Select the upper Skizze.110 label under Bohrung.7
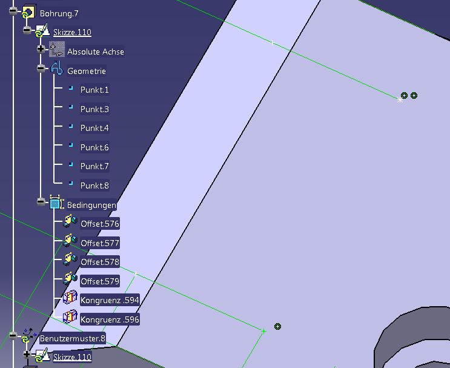Screen dimensions: 450x368 [x=72, y=32]
